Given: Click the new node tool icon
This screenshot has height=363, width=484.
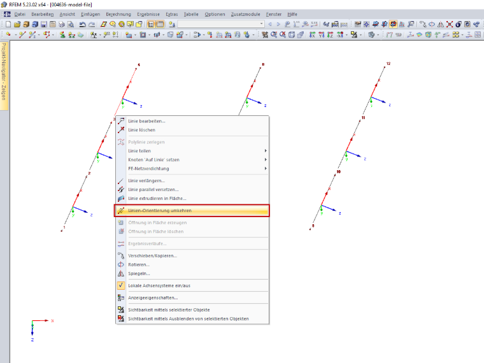Looking at the screenshot, I should [x=8, y=34].
